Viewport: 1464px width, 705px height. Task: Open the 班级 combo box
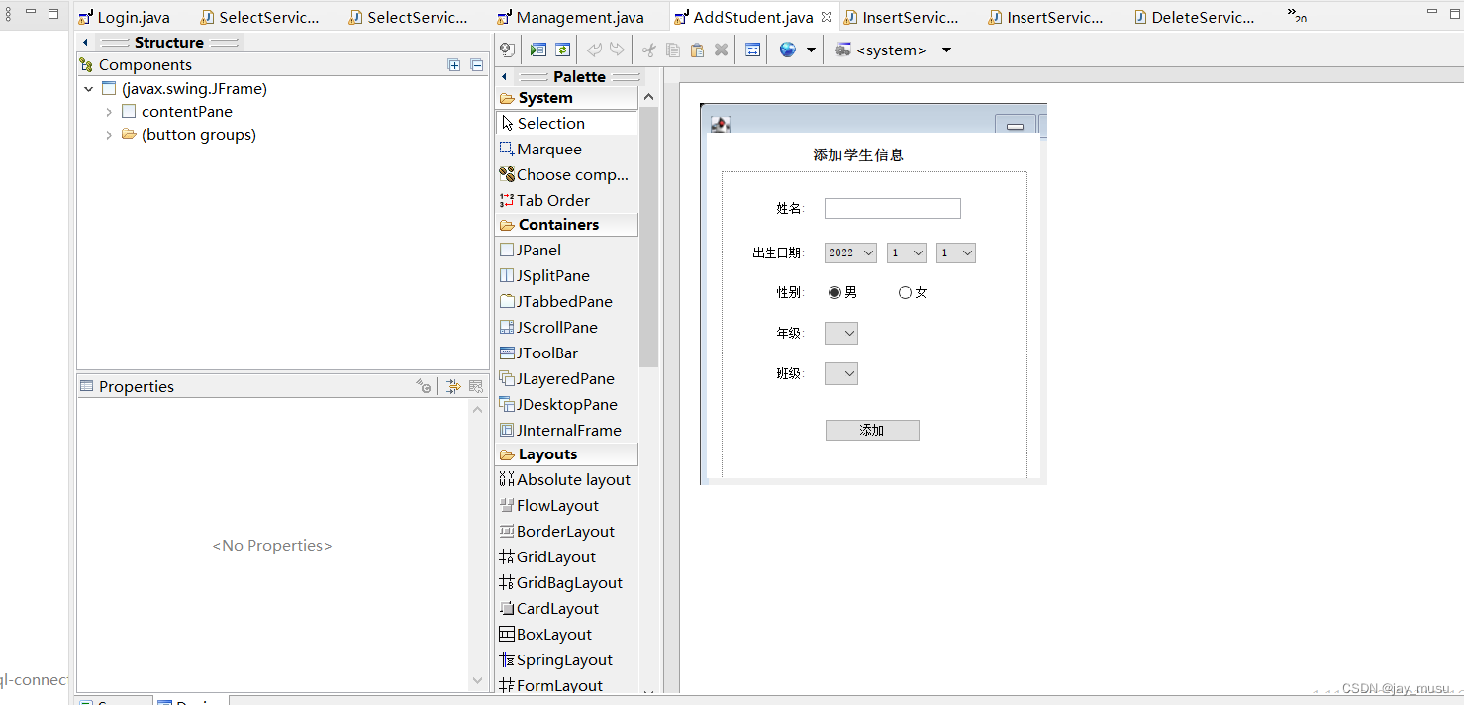[841, 373]
